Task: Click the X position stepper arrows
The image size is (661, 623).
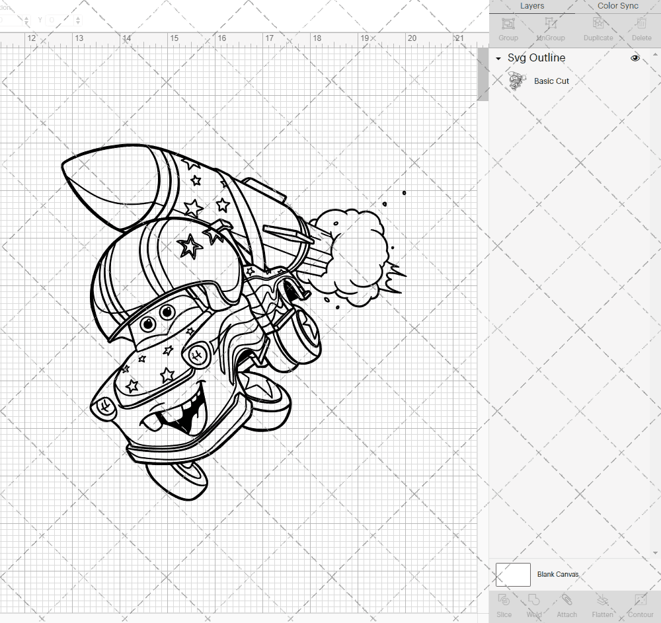Action: pyautogui.click(x=26, y=20)
